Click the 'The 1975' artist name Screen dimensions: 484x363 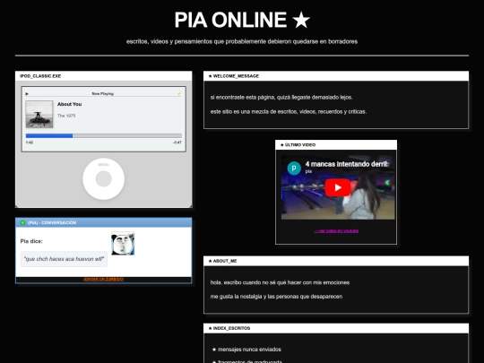click(66, 116)
